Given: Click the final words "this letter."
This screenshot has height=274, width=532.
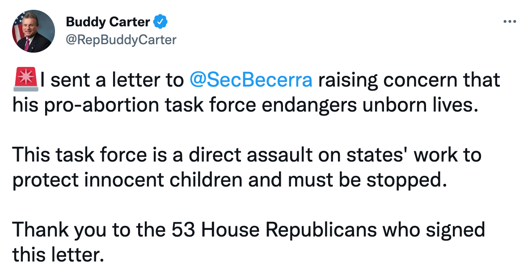Looking at the screenshot, I should point(57,254).
